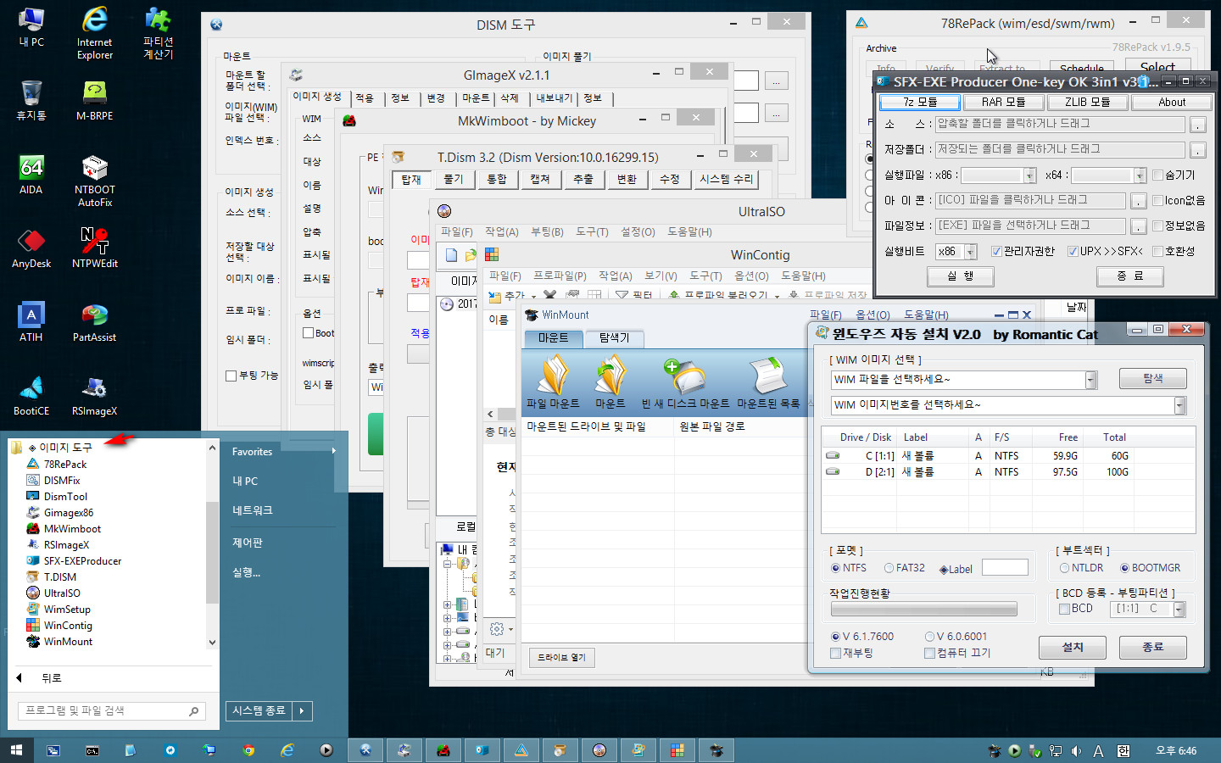Switch to the RAR 모듈 tab

pyautogui.click(x=1004, y=102)
